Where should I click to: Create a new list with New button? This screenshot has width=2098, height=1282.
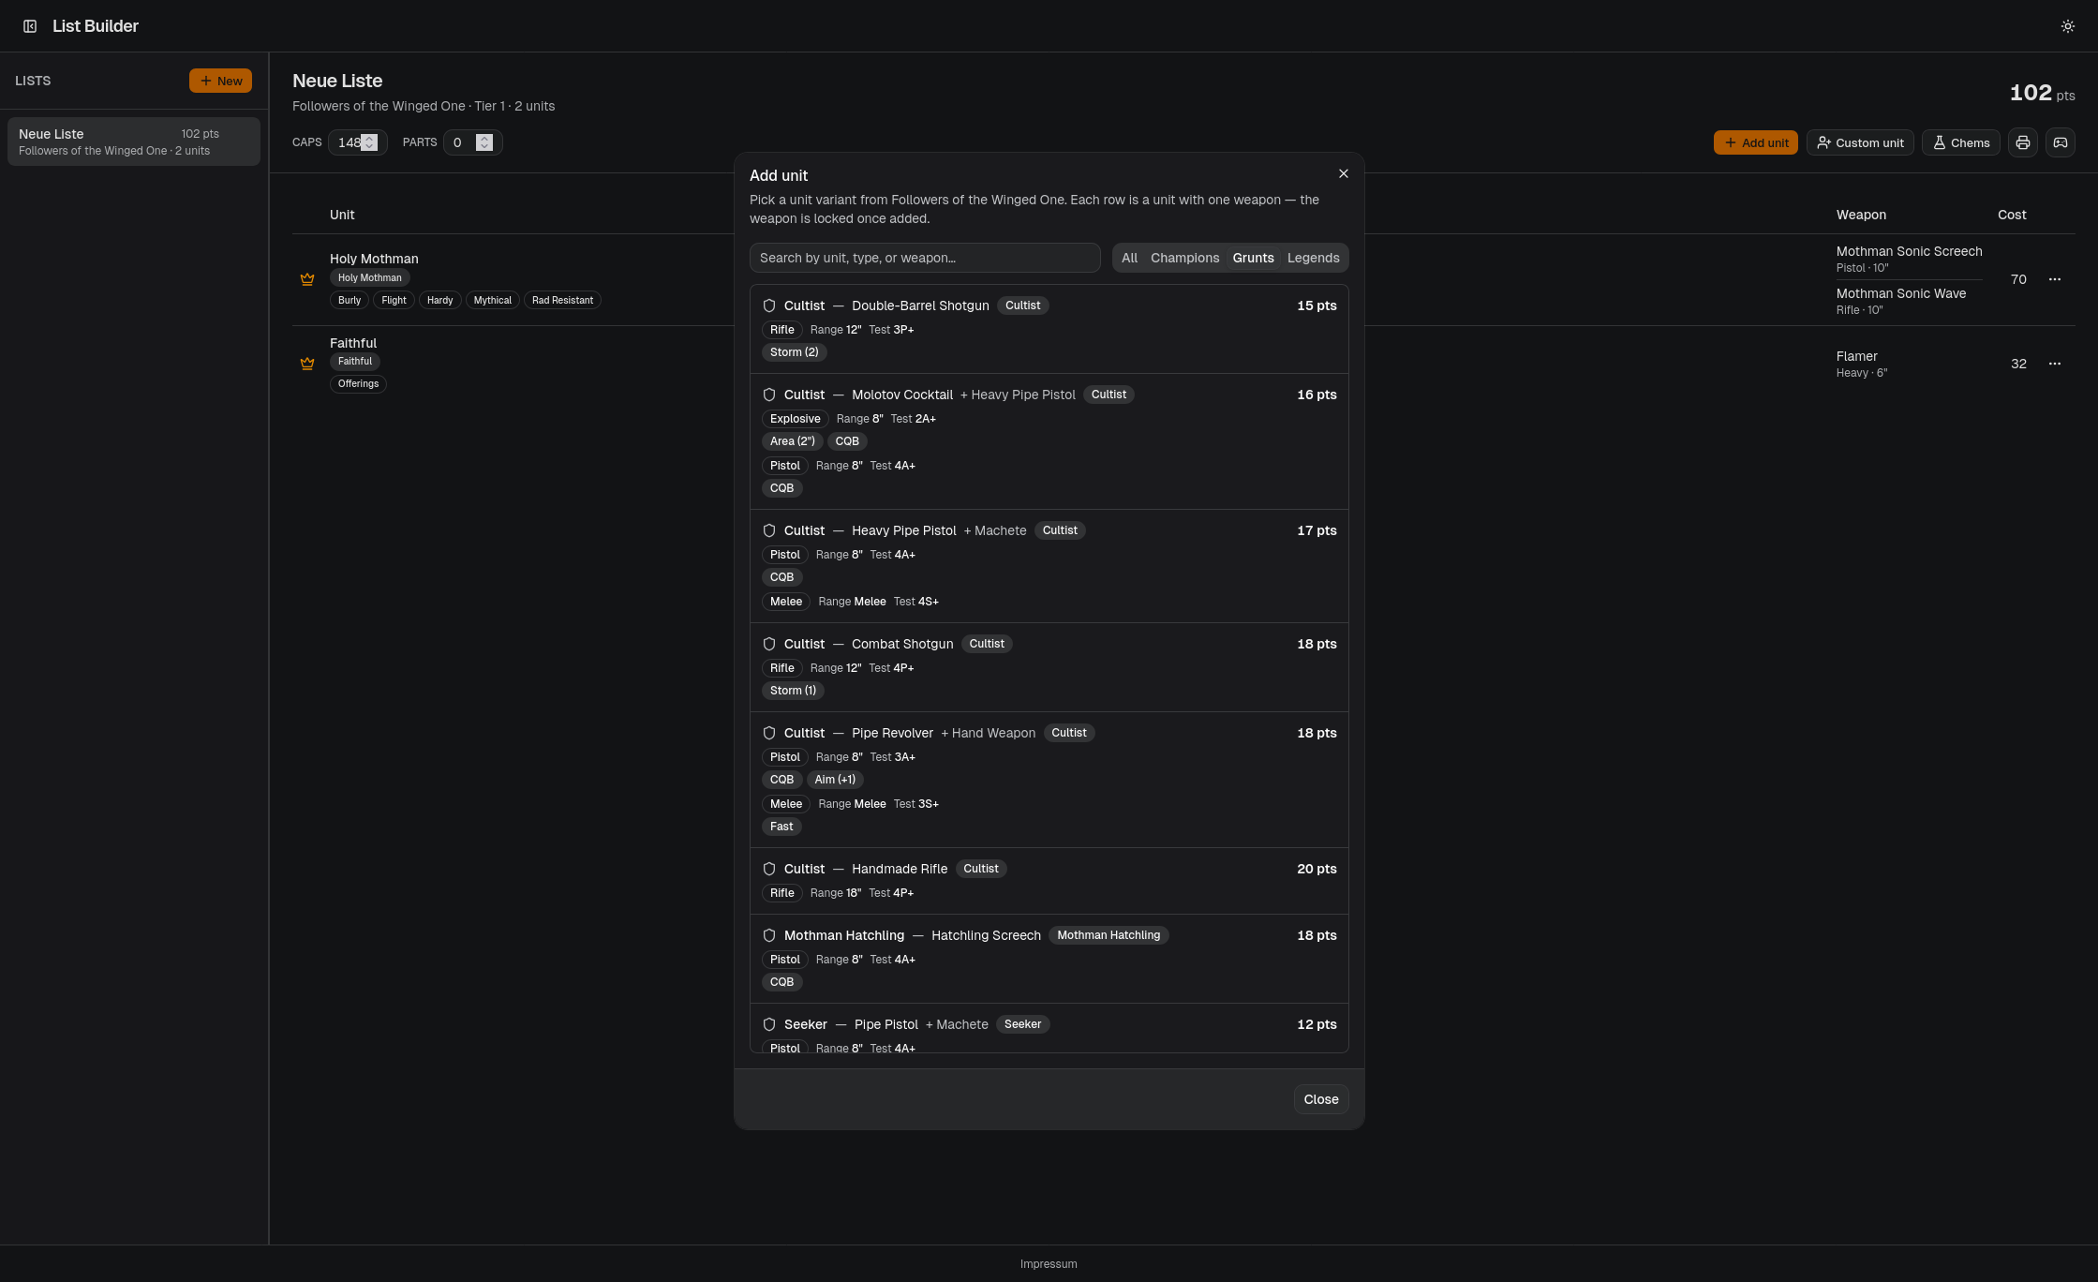(220, 81)
